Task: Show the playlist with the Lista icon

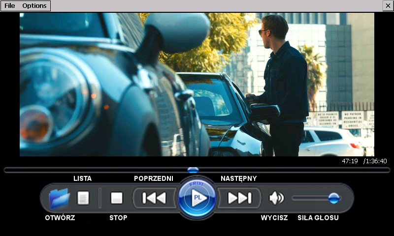Action: click(83, 198)
